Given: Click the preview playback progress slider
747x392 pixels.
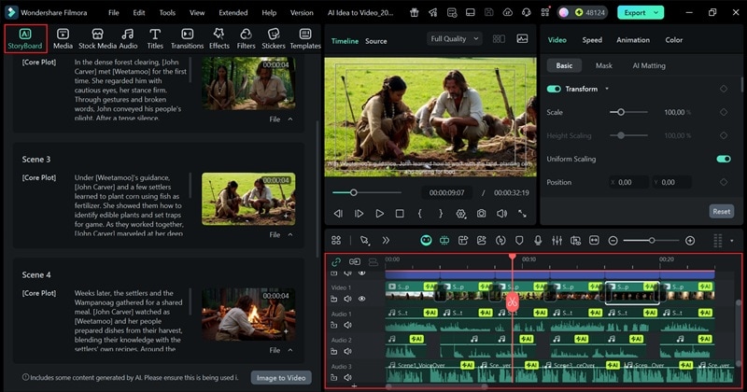Looking at the screenshot, I should click(x=367, y=193).
